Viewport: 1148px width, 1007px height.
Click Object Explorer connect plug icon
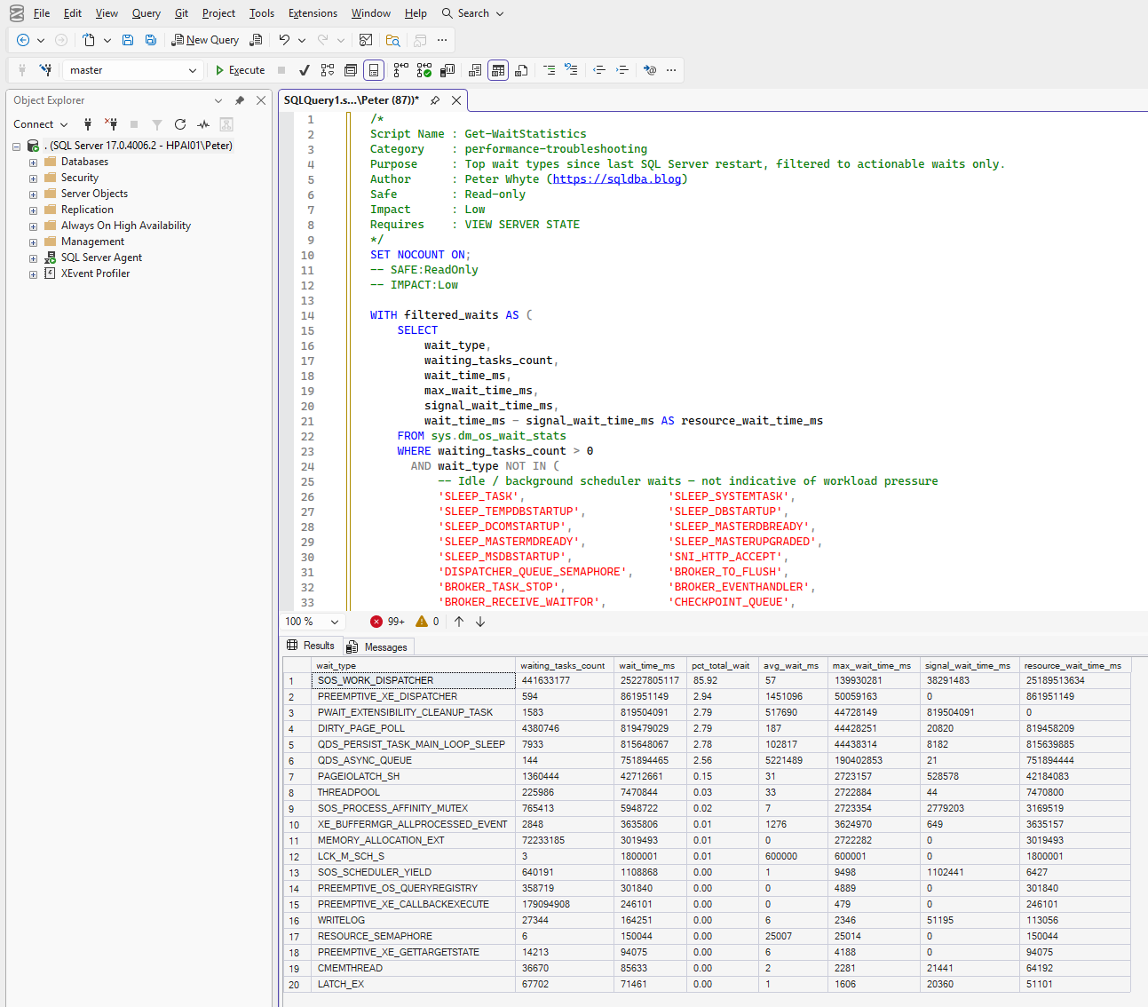[x=88, y=124]
